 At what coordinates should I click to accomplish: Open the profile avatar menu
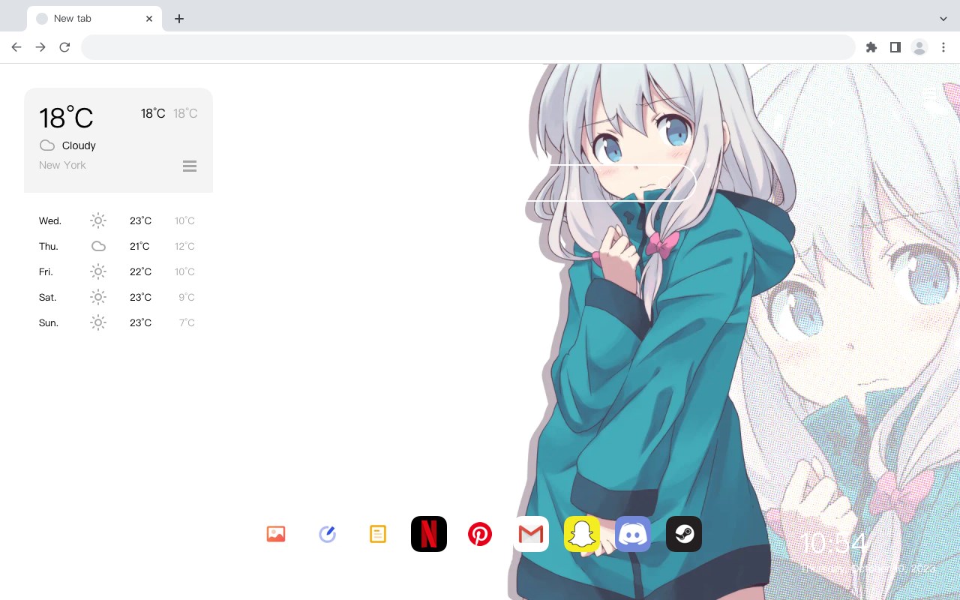coord(919,47)
